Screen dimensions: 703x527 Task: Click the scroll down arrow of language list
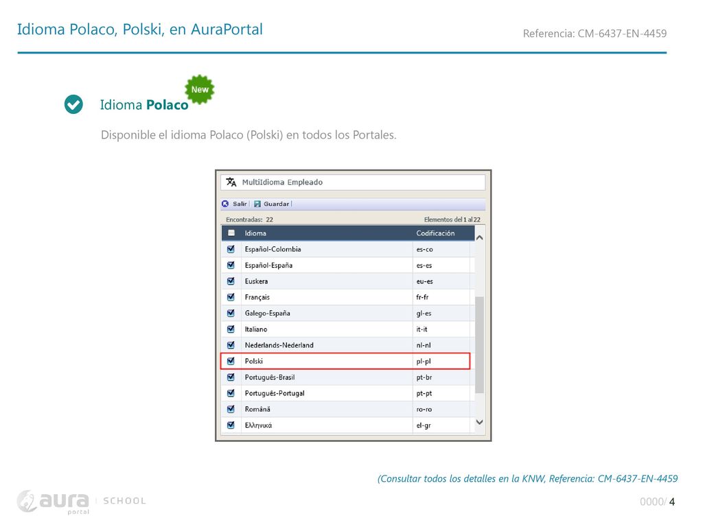tap(479, 422)
